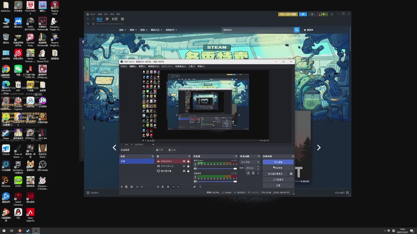
Task: Click the start recording button
Action: coord(278,168)
